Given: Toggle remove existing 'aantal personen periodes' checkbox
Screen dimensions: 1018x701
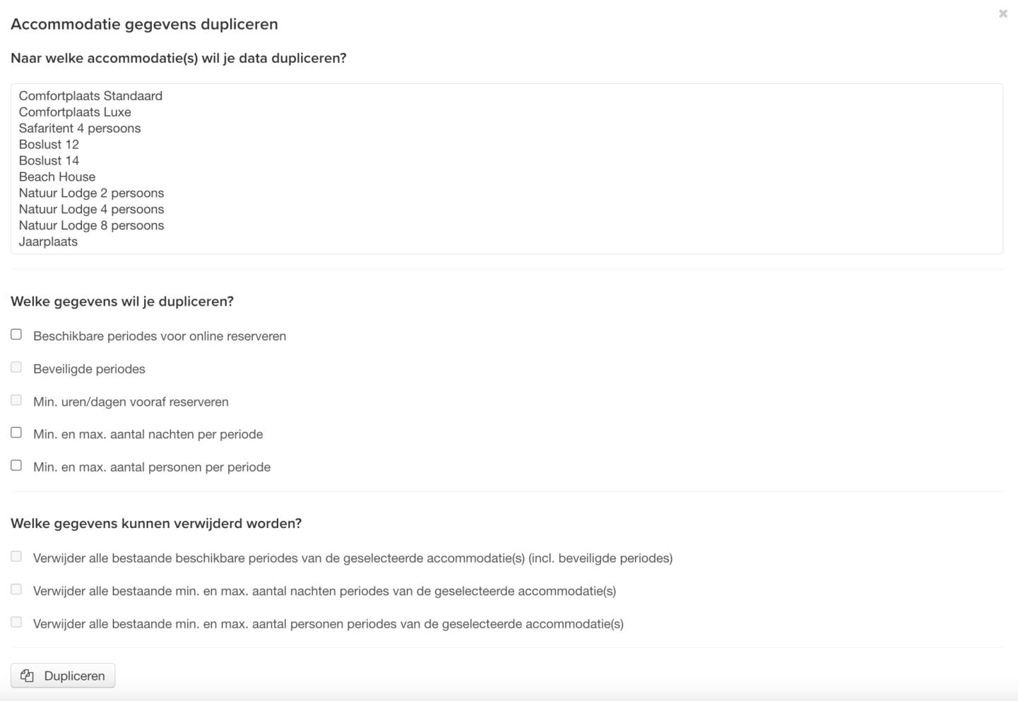Looking at the screenshot, I should click(16, 623).
